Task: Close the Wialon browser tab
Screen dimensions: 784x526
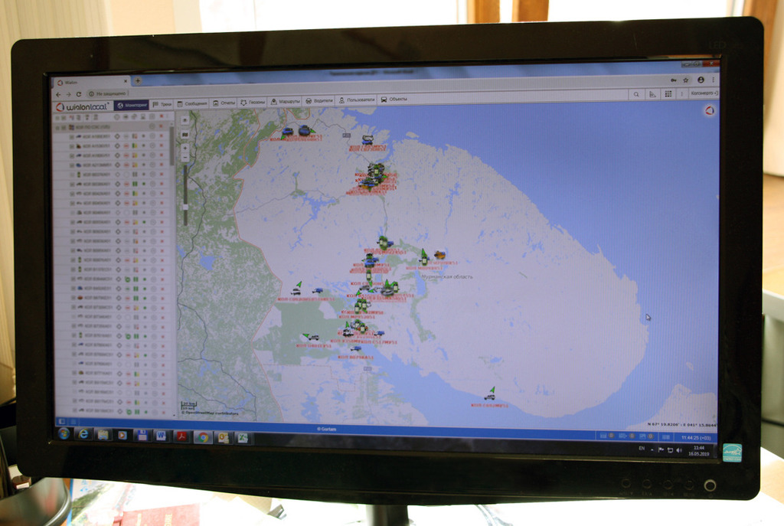Action: pyautogui.click(x=126, y=81)
